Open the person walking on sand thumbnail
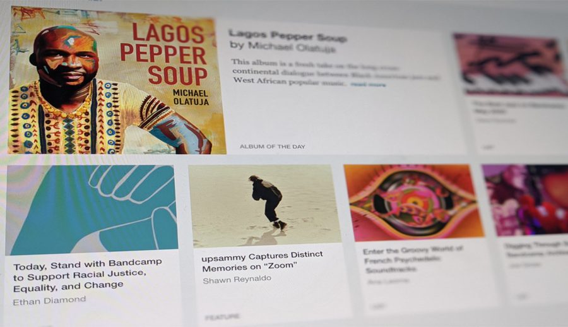 tap(264, 206)
